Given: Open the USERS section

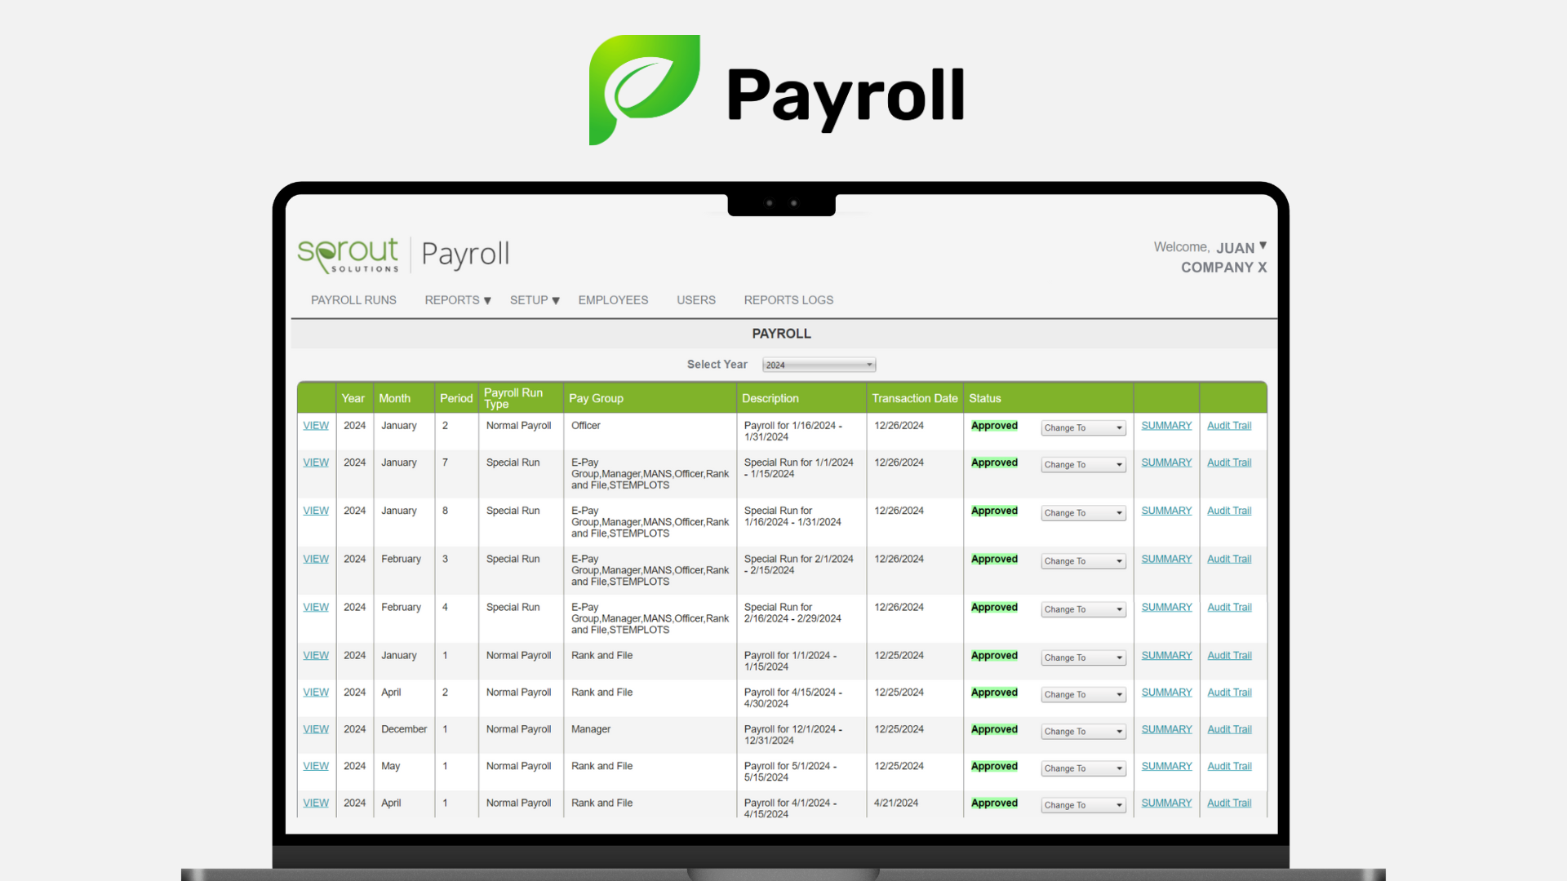Looking at the screenshot, I should point(695,300).
